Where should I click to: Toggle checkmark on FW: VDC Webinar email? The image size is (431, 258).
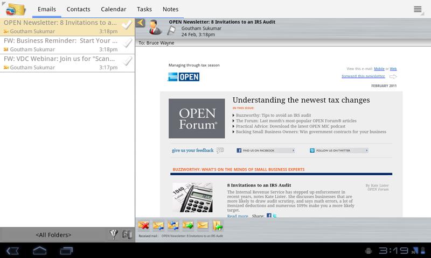click(x=127, y=61)
